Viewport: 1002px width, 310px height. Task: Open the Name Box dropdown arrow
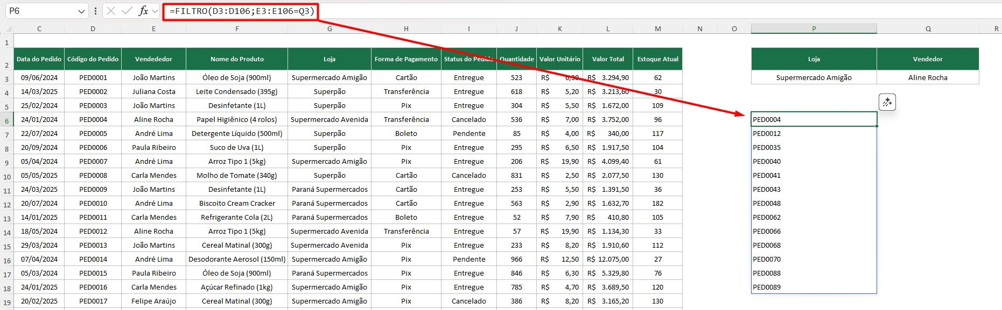pos(81,11)
